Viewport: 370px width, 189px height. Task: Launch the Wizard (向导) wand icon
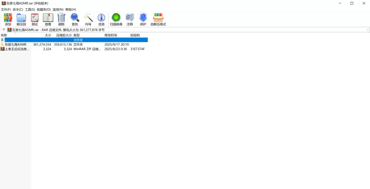(x=88, y=19)
